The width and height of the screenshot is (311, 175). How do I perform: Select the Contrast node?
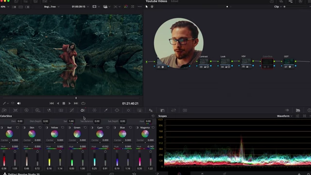(x=204, y=63)
